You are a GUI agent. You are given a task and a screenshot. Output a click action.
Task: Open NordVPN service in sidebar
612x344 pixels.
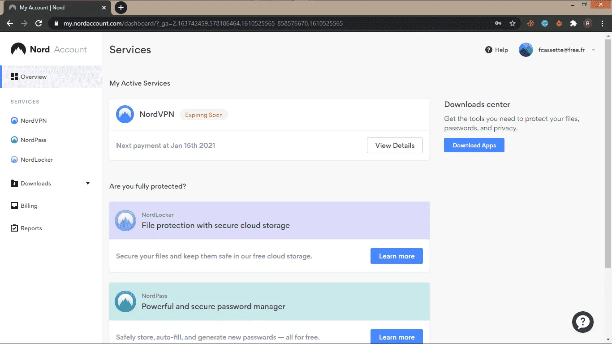click(x=29, y=120)
